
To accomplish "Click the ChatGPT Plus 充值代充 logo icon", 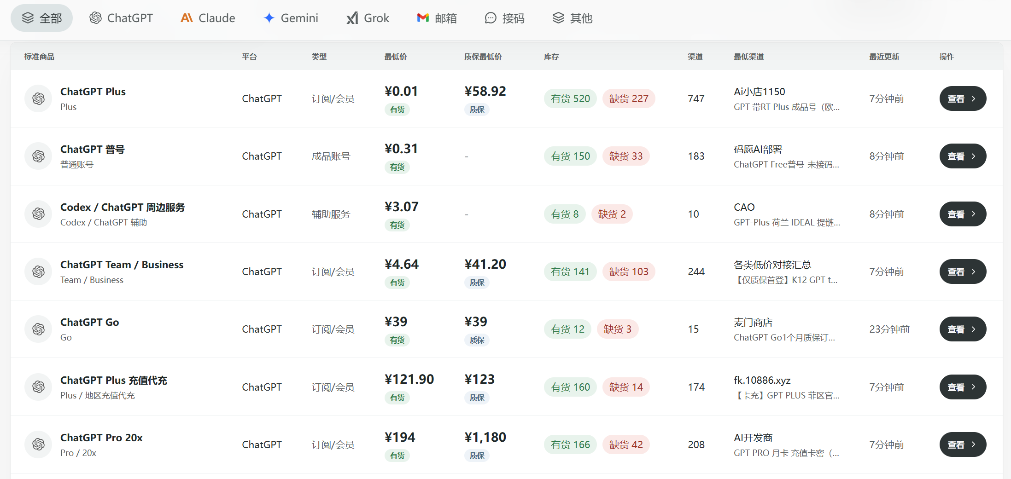I will click(38, 387).
